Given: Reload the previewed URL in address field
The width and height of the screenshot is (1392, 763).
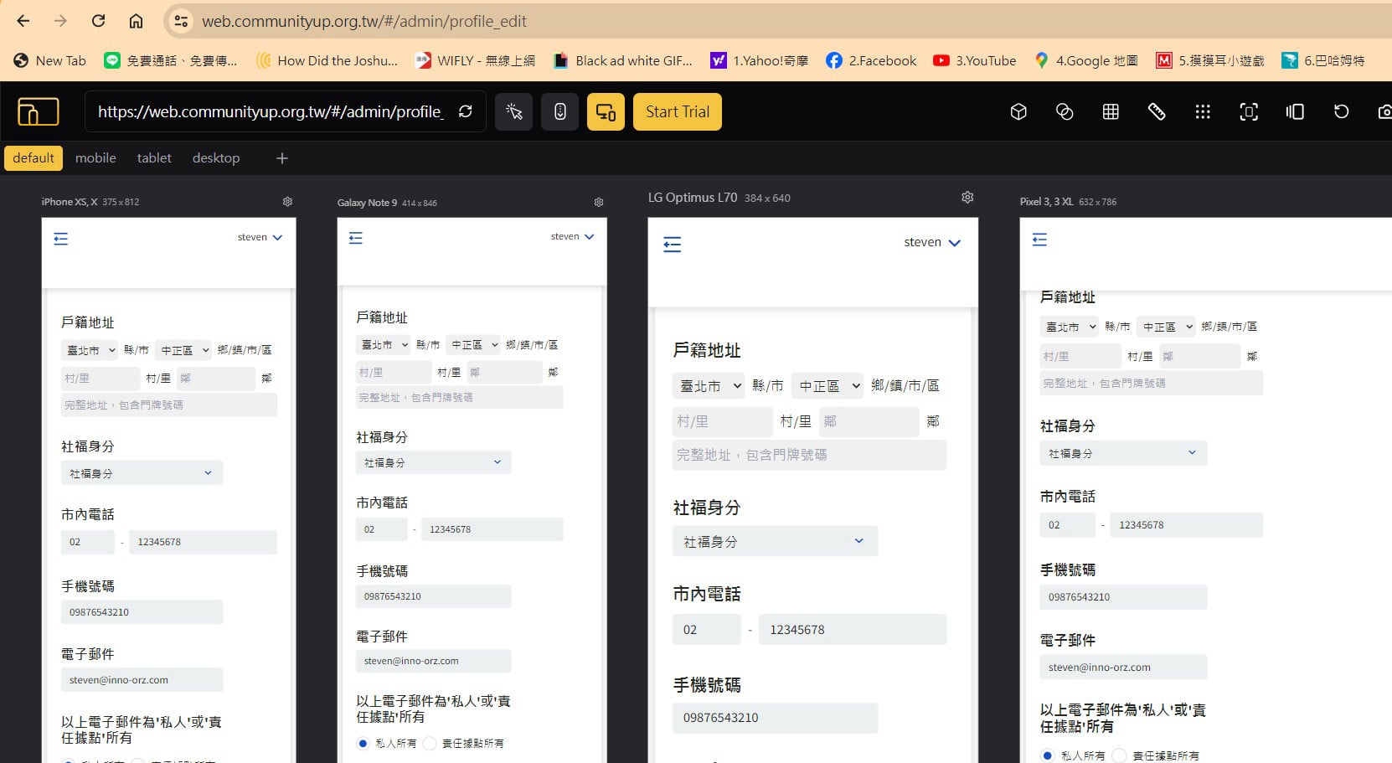Looking at the screenshot, I should (466, 111).
